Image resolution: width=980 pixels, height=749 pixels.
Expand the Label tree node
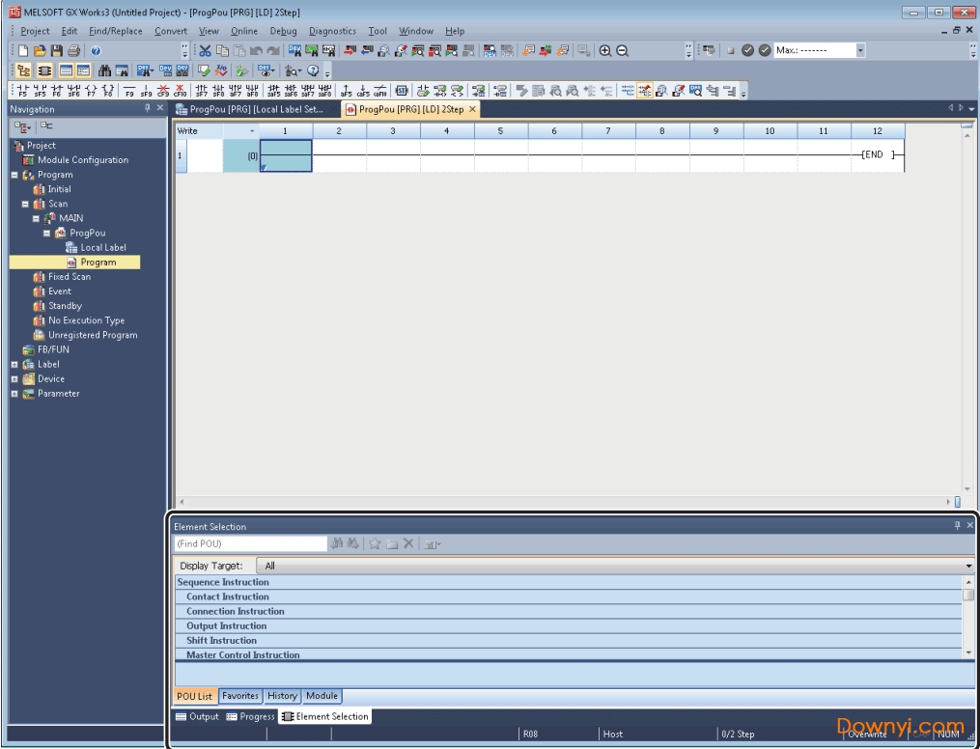point(14,364)
